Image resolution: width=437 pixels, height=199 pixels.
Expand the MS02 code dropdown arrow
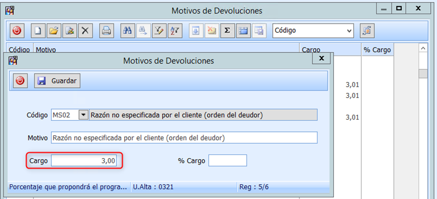[x=83, y=115]
